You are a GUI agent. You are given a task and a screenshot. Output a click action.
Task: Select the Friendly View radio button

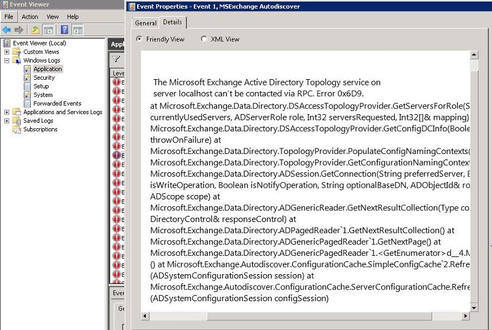tap(139, 39)
